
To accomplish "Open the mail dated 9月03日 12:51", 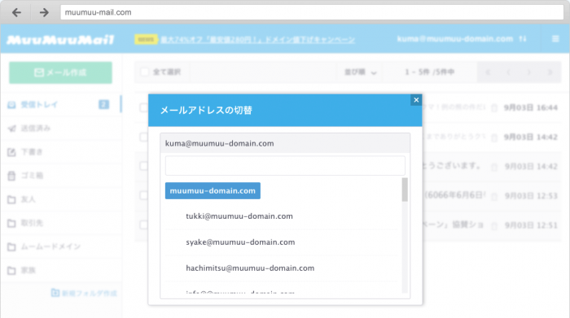I will coord(531,225).
